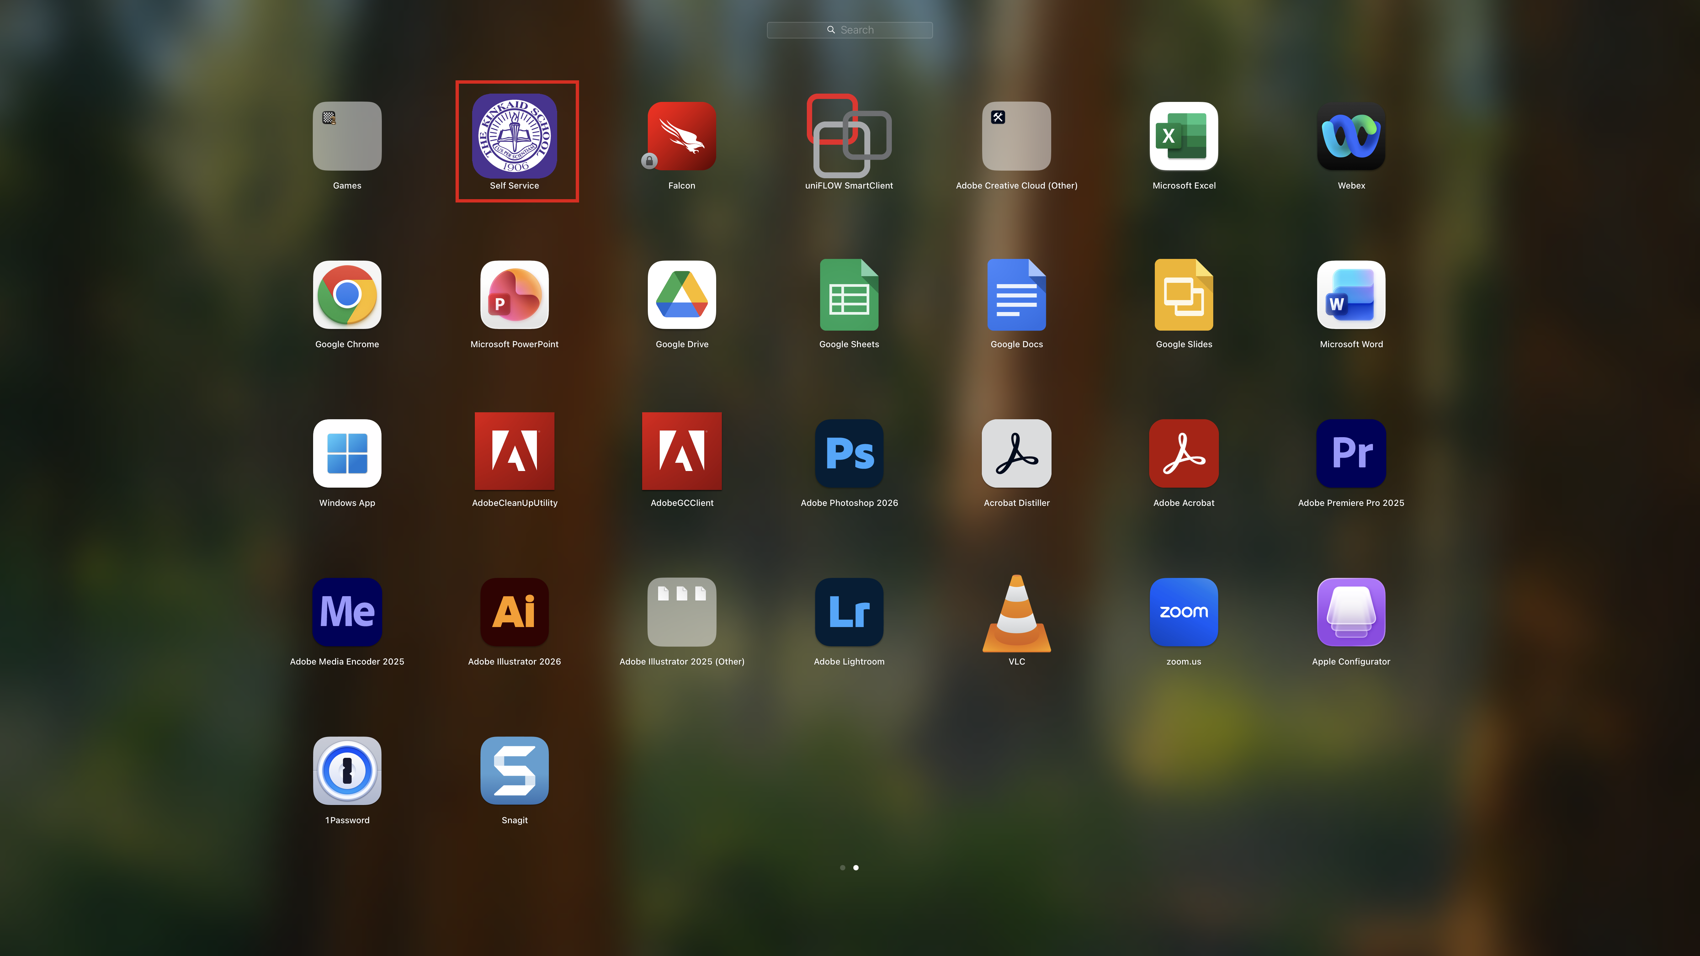
Task: Open Adobe Premiere Pro 2025
Action: click(1351, 453)
